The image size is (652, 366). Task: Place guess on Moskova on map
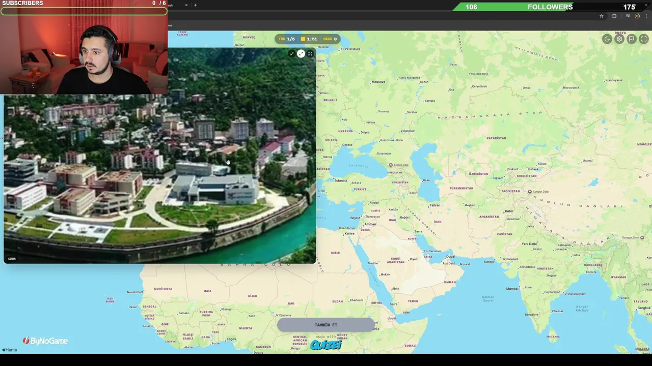pos(378,82)
